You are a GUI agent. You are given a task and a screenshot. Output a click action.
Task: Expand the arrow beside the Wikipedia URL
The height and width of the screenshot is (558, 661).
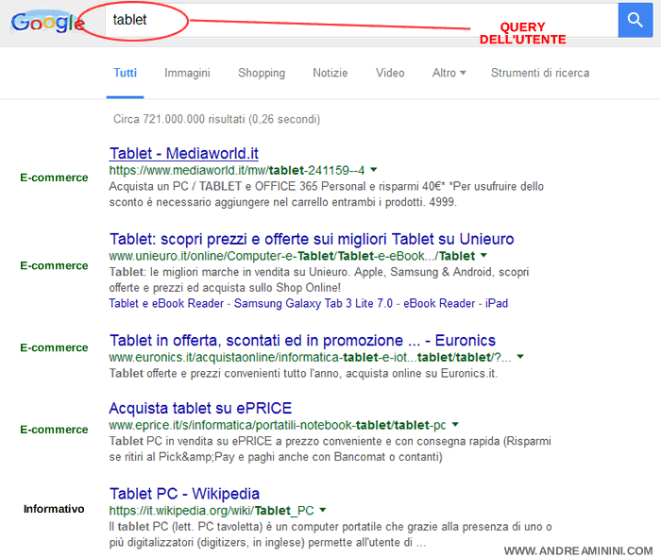click(323, 511)
